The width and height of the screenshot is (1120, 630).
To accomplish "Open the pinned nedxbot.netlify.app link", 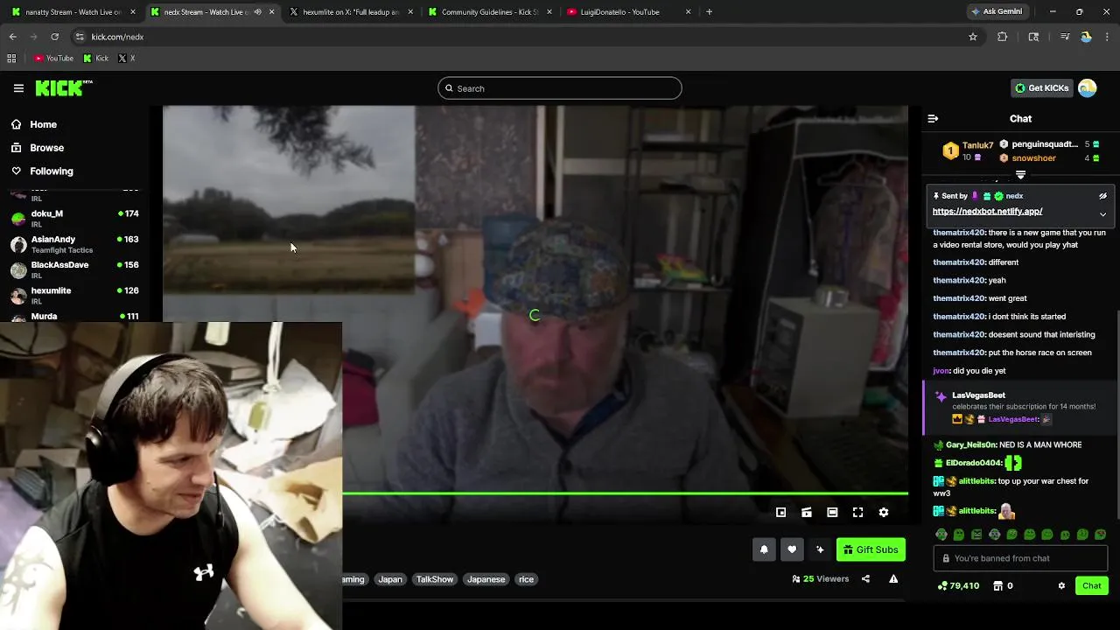I will click(987, 211).
